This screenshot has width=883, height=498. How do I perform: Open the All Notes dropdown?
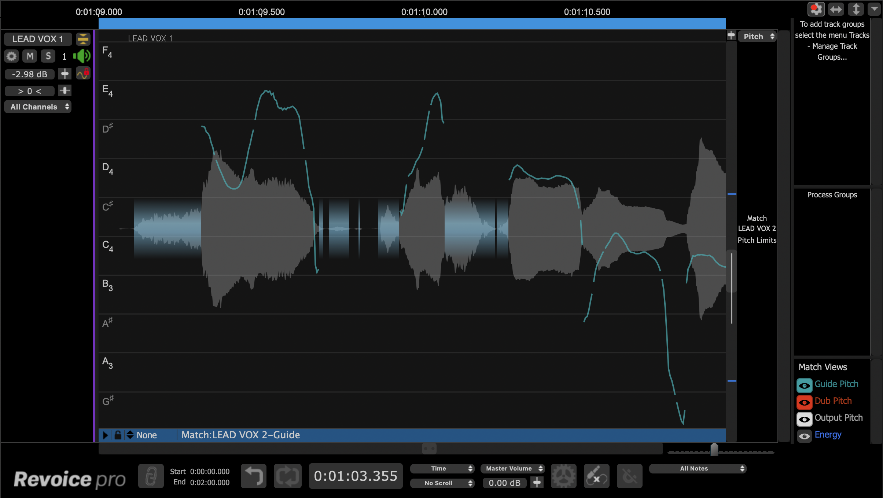[x=698, y=468]
